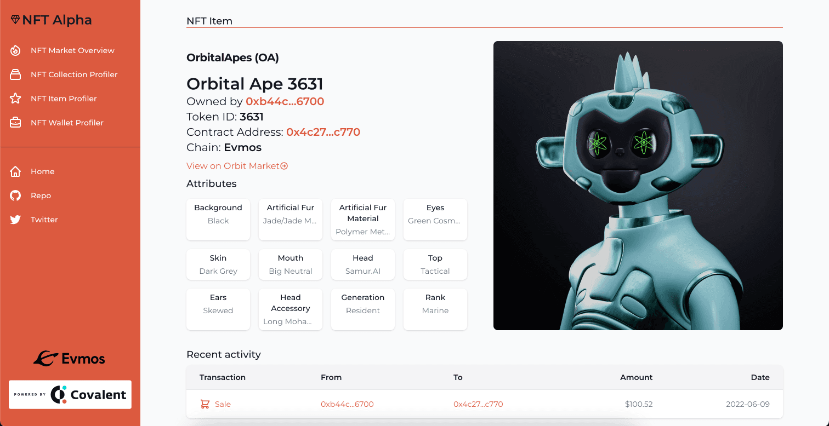The width and height of the screenshot is (829, 426).
Task: Click the briefcase icon for NFT Wallet Profiler
Action: [15, 123]
